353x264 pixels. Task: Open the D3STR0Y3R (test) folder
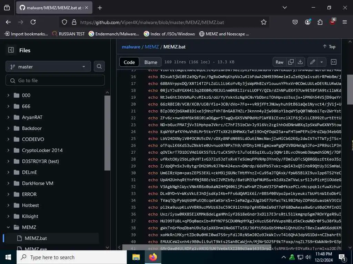point(40,161)
